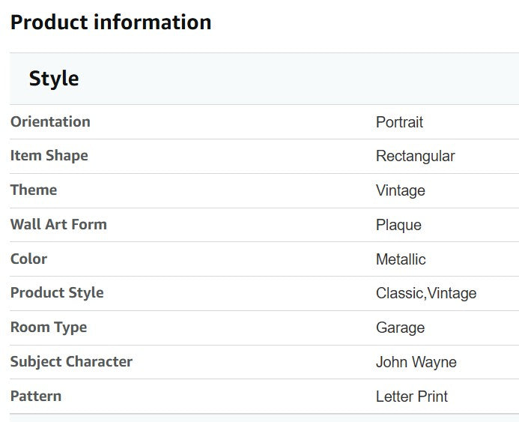Click the Portrait orientation value

(x=399, y=122)
